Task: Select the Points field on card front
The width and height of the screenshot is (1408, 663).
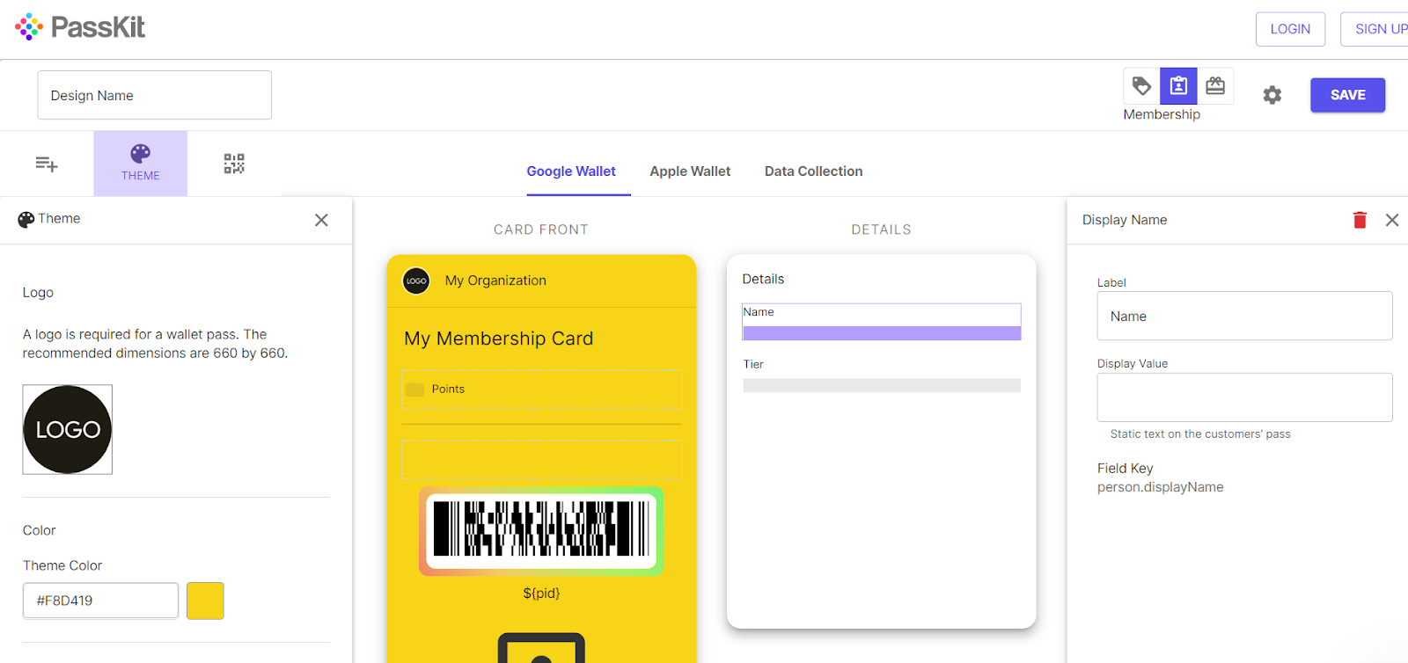Action: coord(541,389)
